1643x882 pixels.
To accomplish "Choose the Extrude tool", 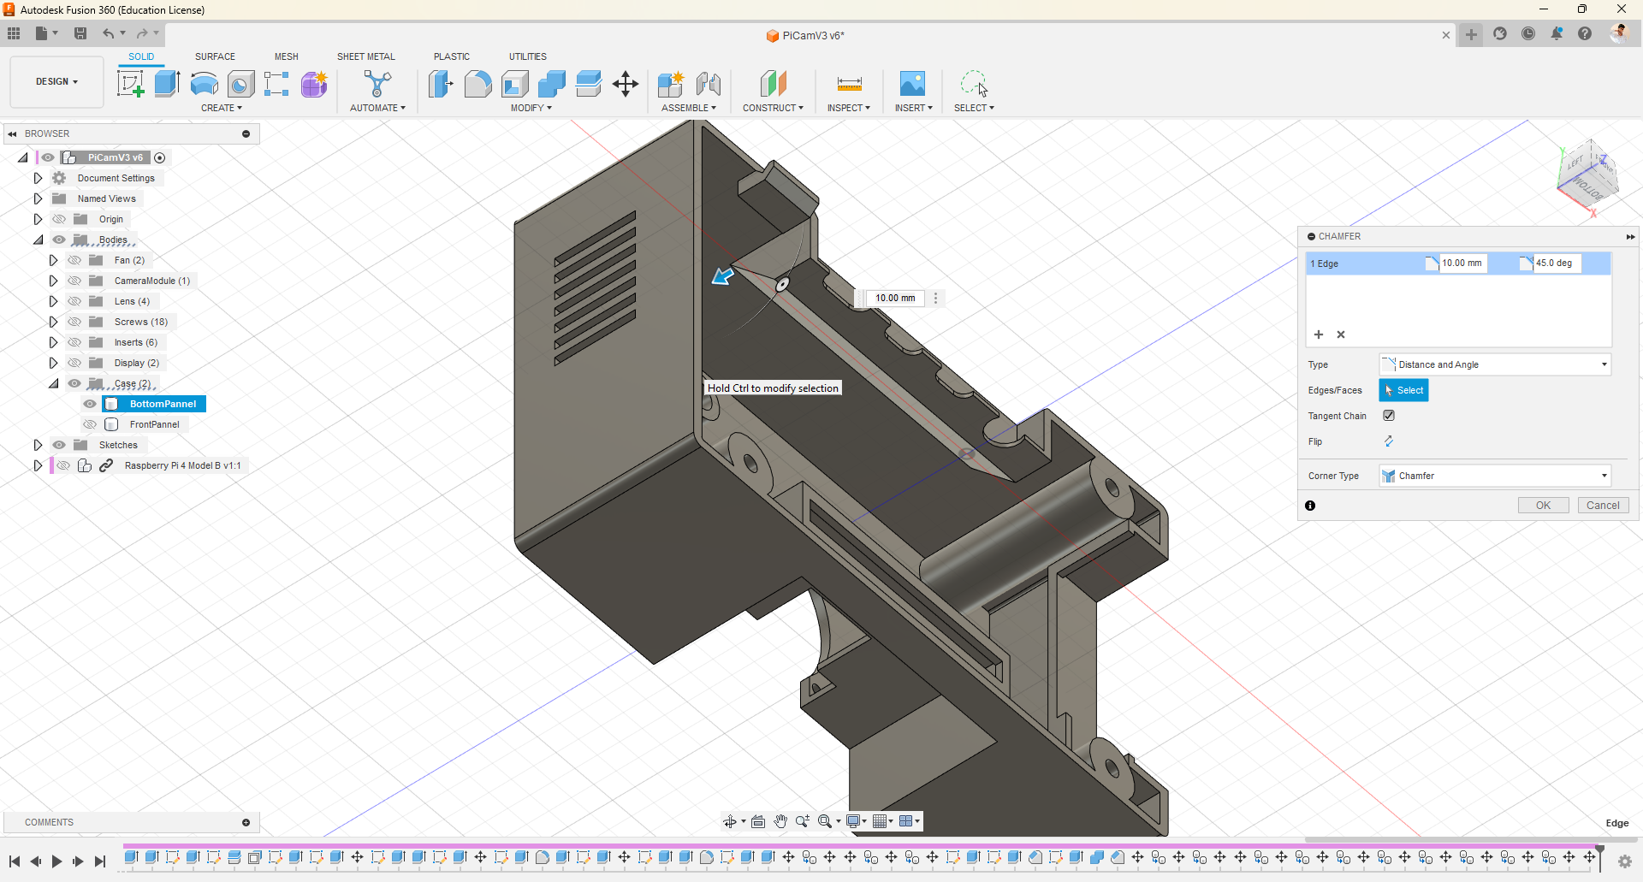I will tap(167, 84).
